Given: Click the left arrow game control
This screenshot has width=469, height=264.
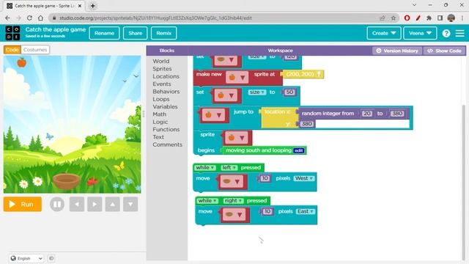Looking at the screenshot, I should [x=77, y=204].
